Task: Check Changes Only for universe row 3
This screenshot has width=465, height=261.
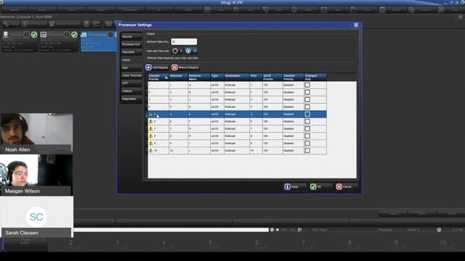Action: (307, 99)
